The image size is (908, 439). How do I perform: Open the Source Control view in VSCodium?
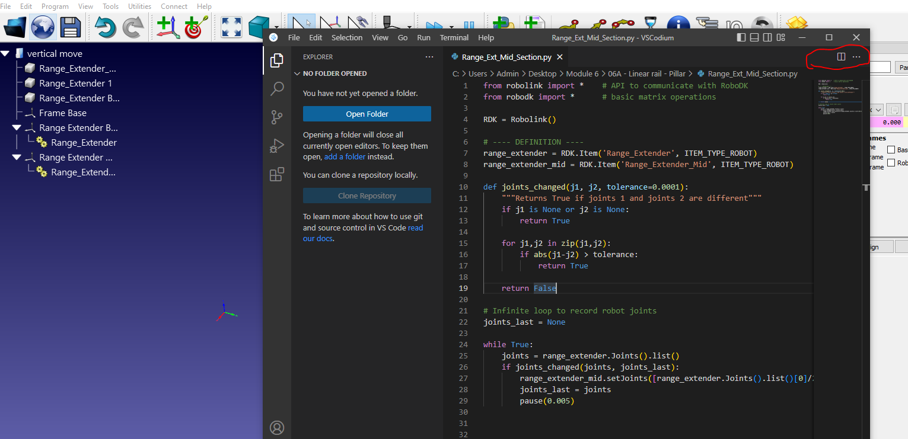[277, 117]
